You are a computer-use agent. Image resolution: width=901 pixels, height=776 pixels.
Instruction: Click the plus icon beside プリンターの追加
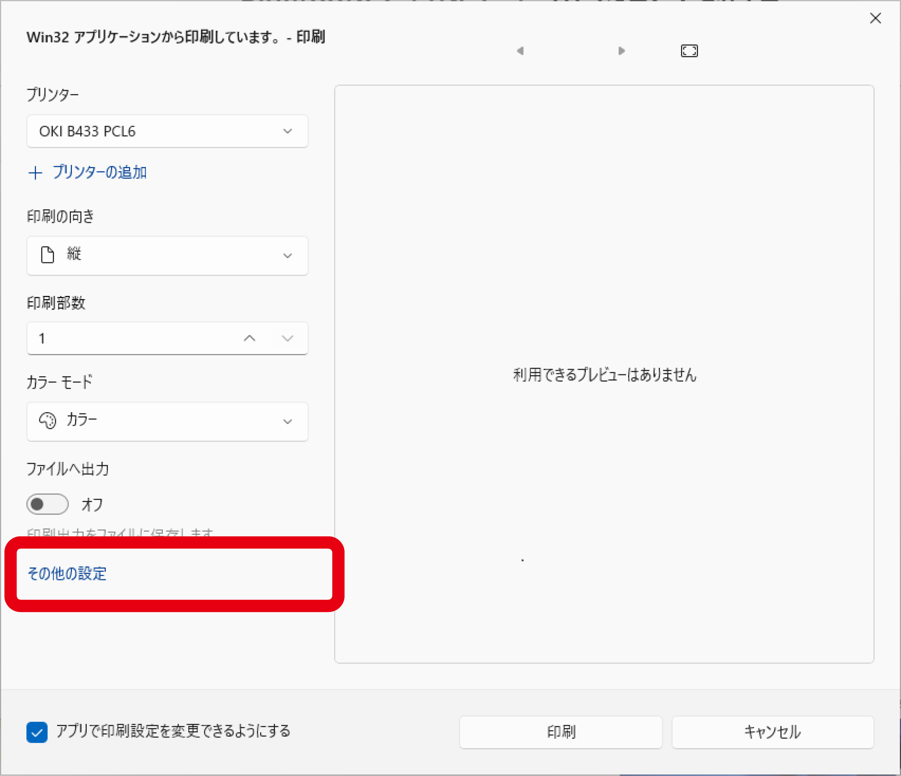[x=35, y=173]
